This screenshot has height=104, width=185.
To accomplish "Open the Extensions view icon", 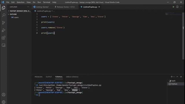I will click(3, 38).
